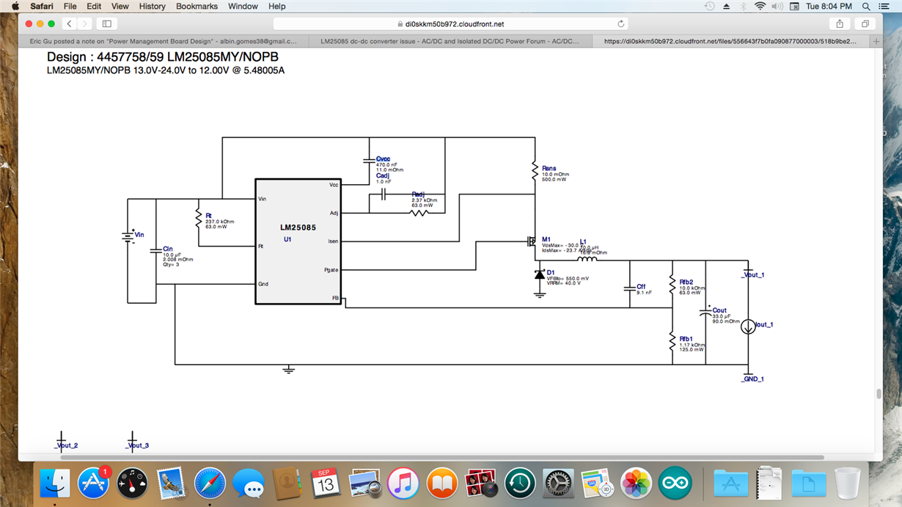Open the History menu
The height and width of the screenshot is (507, 902).
(152, 6)
